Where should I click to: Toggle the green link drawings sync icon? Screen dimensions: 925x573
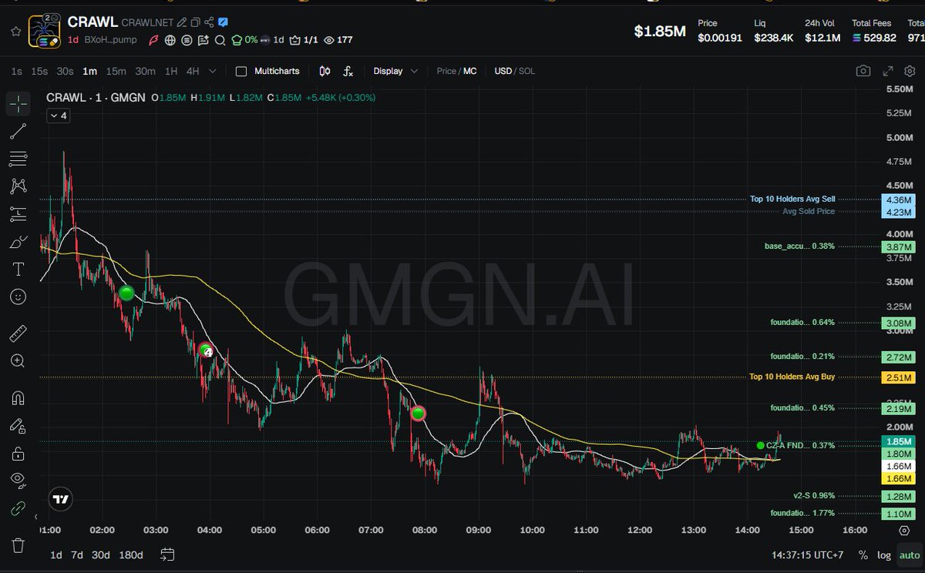[x=18, y=508]
